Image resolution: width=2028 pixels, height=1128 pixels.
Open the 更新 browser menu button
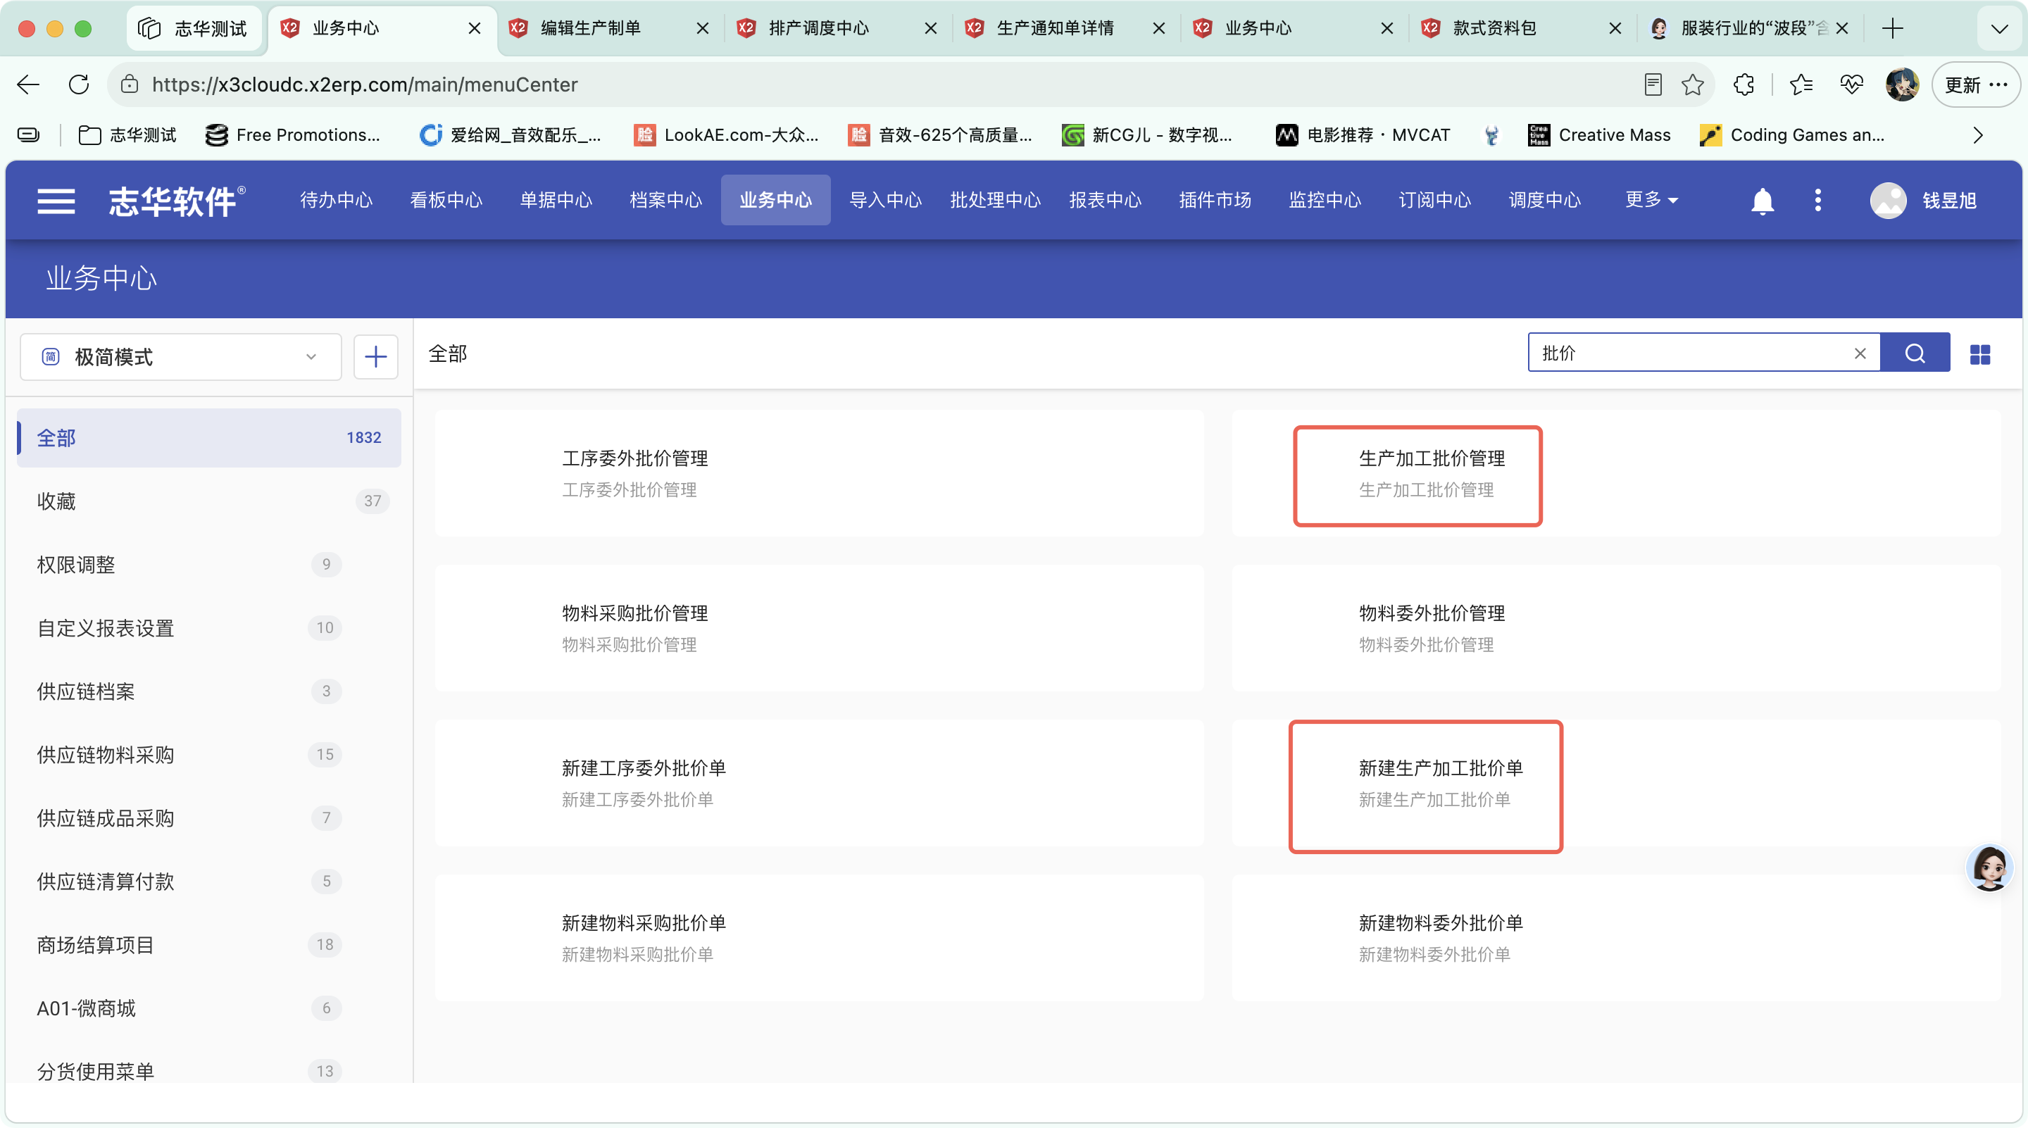point(1974,84)
